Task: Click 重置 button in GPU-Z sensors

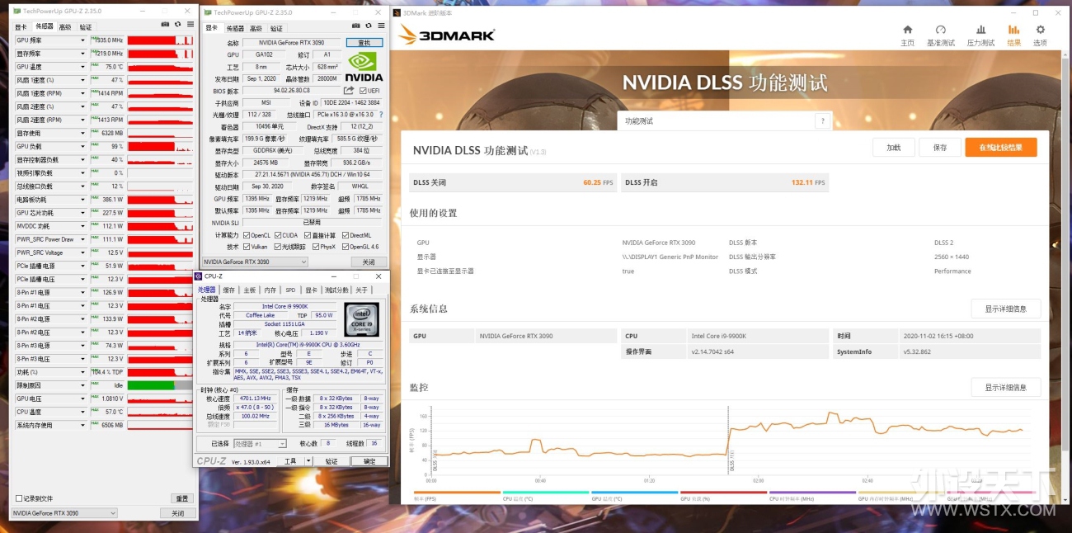Action: click(182, 498)
